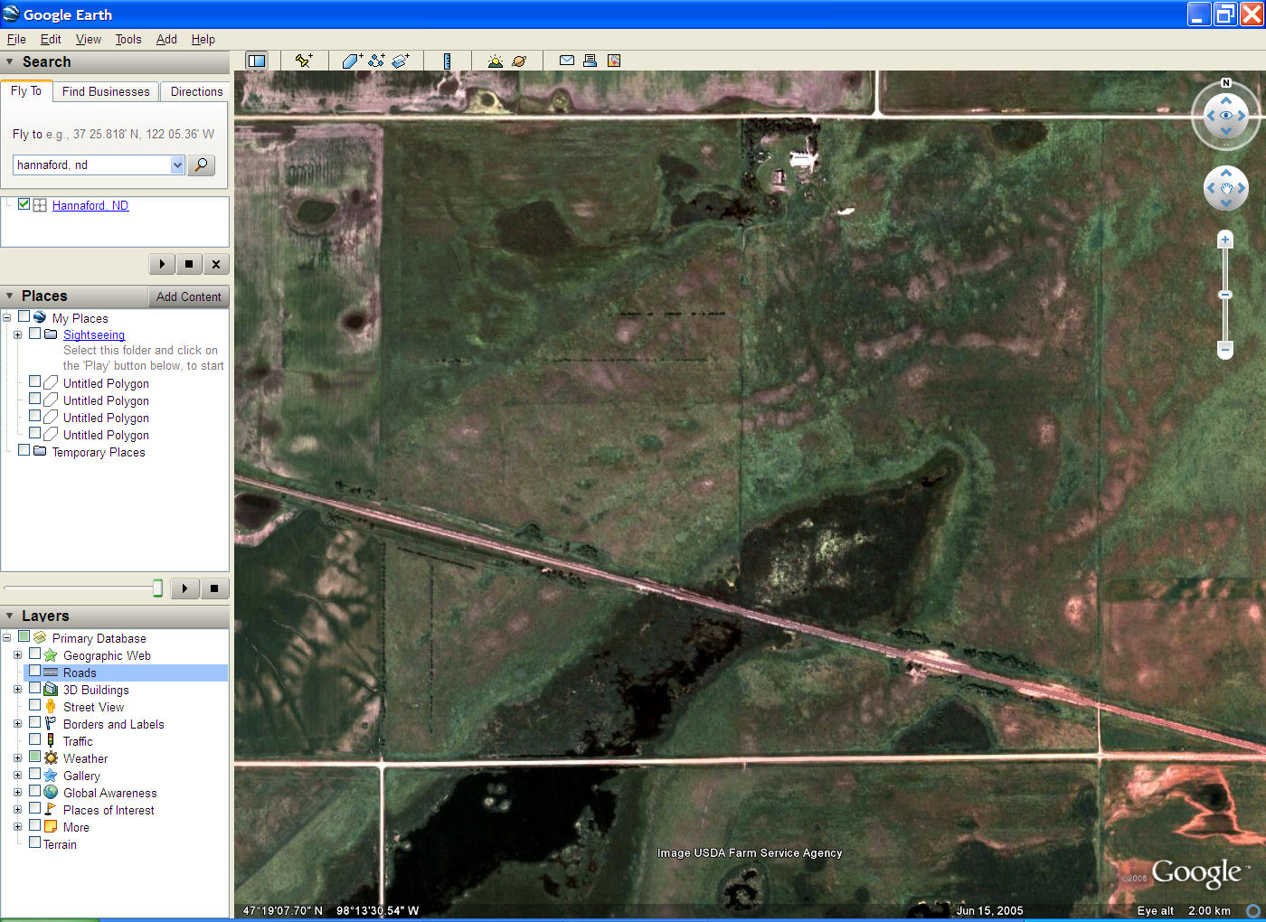Select the Places of Interest layer row
1266x922 pixels.
pos(109,810)
